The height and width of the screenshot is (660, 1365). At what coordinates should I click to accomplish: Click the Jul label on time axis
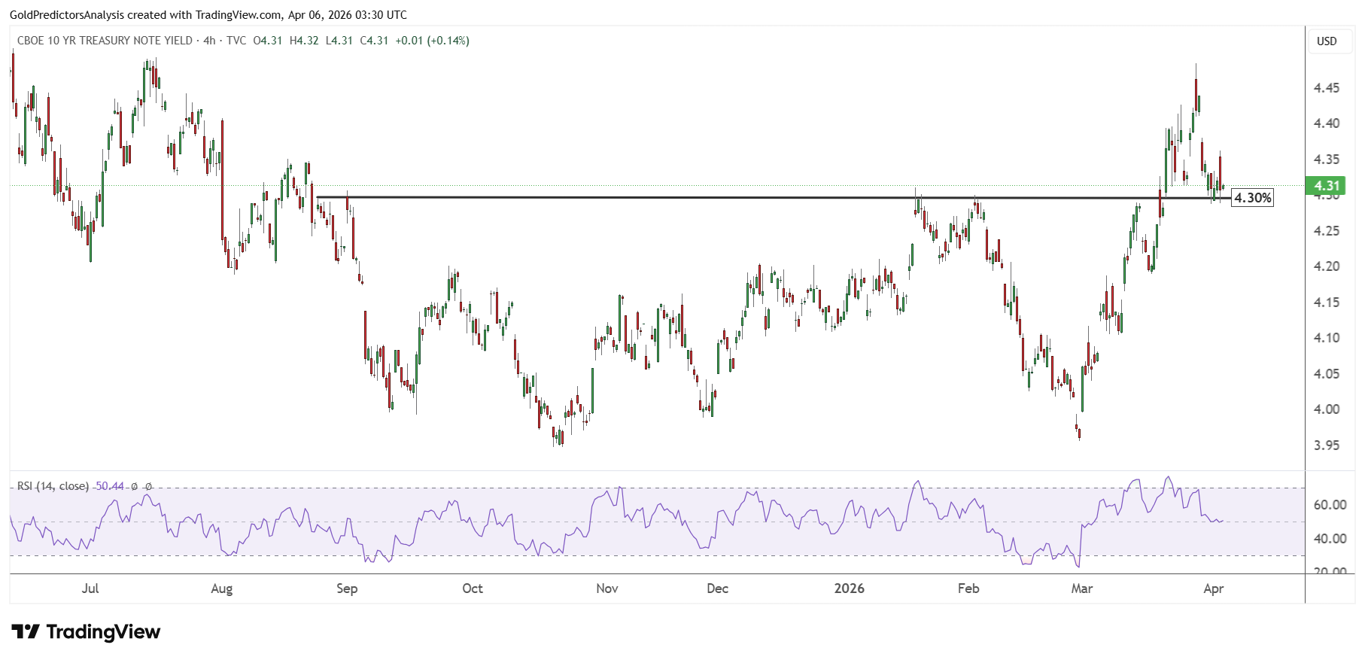point(90,589)
